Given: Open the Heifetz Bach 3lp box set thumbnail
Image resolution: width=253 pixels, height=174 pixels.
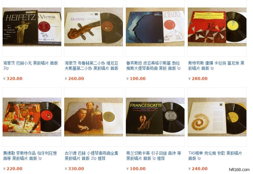Looking at the screenshot, I should point(32,27).
